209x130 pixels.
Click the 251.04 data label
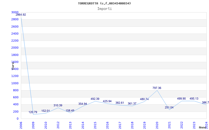169,108
